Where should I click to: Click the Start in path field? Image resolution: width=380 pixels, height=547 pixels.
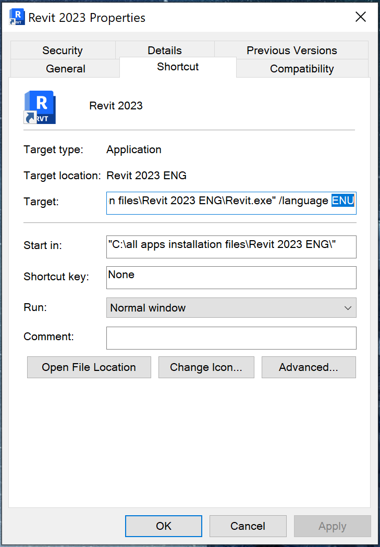pos(231,246)
